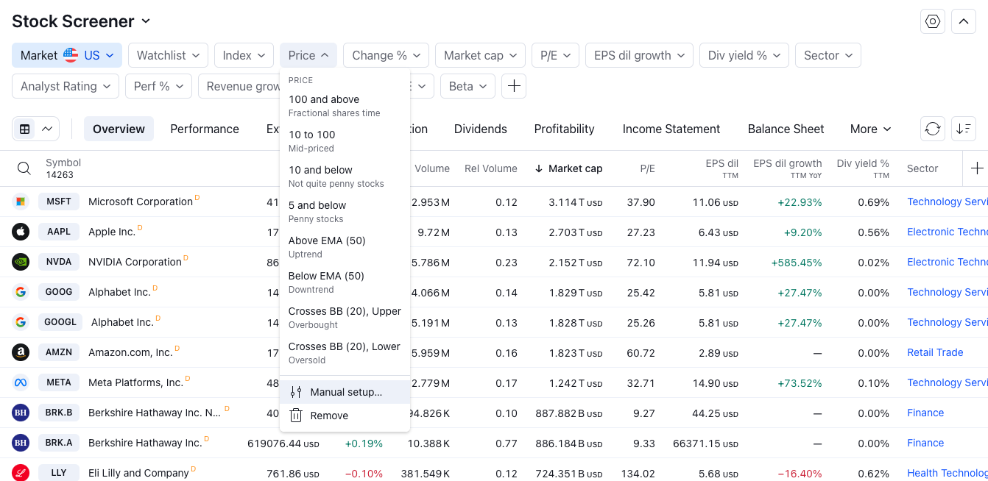The width and height of the screenshot is (988, 481).
Task: Sort by the Rel Volume column header
Action: 490,168
